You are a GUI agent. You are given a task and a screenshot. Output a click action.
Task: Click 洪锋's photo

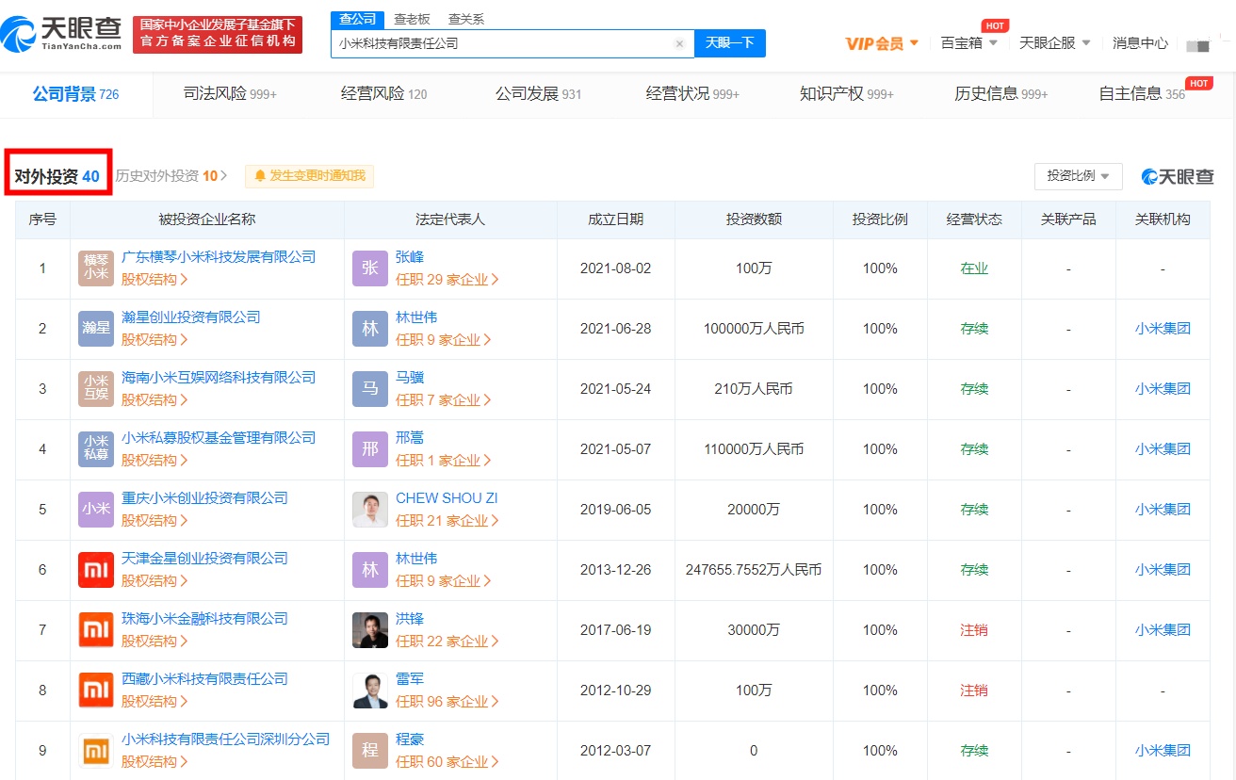370,630
